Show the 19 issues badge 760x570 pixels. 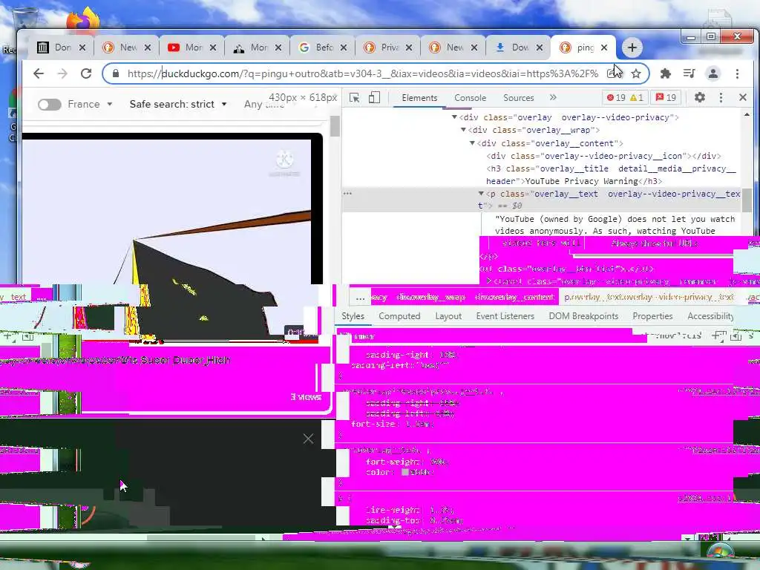pos(666,98)
